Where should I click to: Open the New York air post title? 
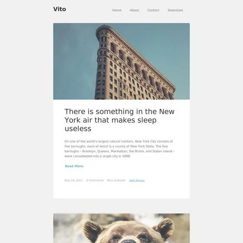tap(119, 120)
